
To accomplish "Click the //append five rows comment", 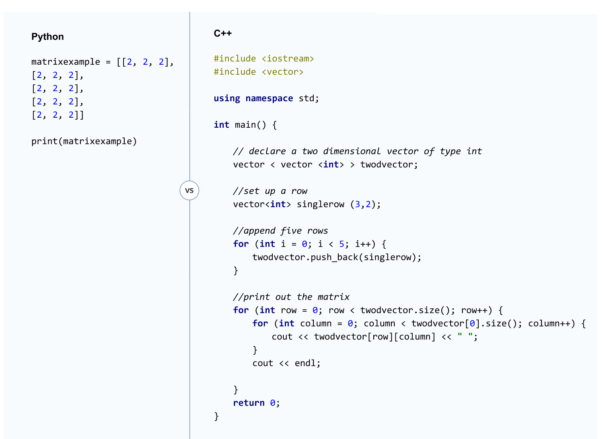I will pos(280,231).
